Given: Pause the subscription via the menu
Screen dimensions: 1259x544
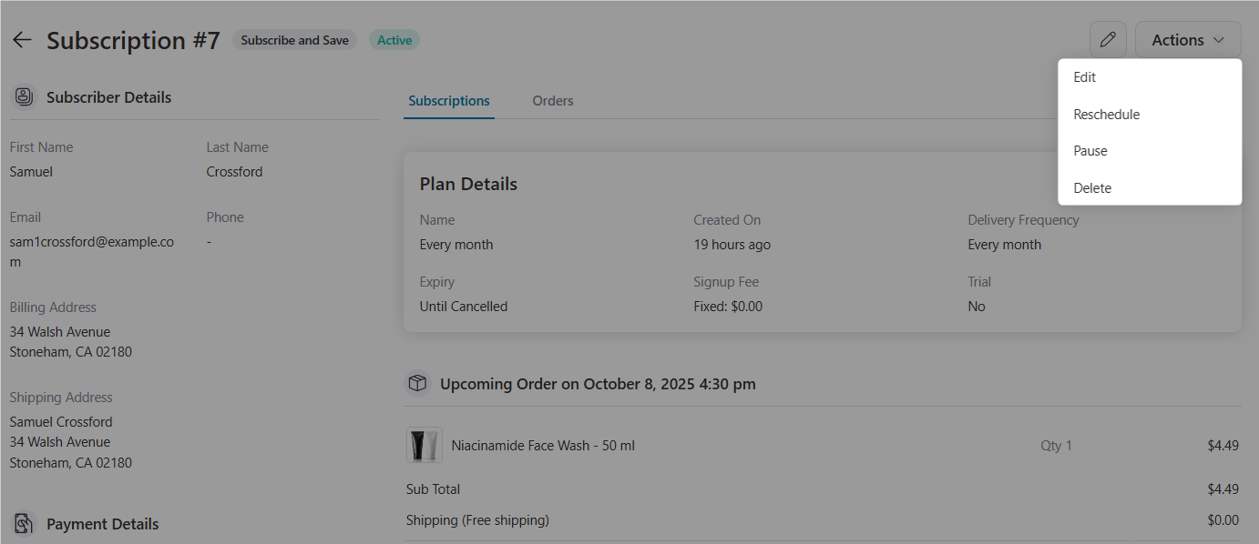Looking at the screenshot, I should pyautogui.click(x=1090, y=150).
